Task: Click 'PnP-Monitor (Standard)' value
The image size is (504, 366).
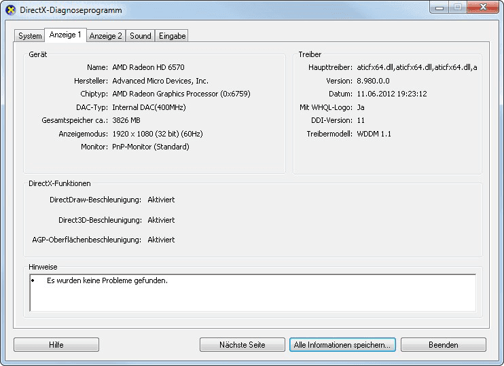Action: pyautogui.click(x=150, y=147)
